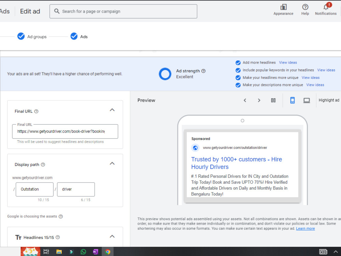
Task: Click the Preview heading
Action: coord(146,100)
